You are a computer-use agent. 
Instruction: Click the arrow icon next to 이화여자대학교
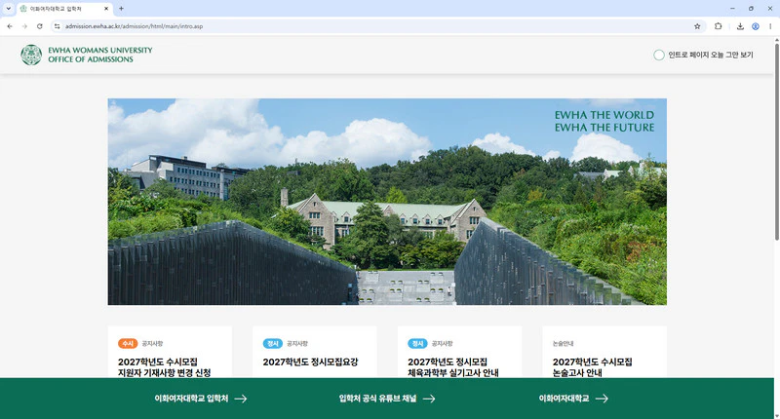tap(602, 399)
